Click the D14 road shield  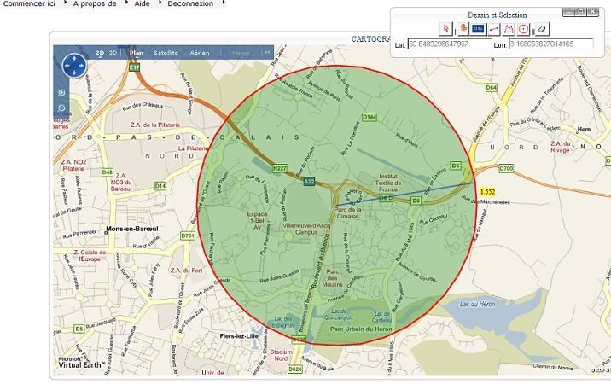[160, 186]
